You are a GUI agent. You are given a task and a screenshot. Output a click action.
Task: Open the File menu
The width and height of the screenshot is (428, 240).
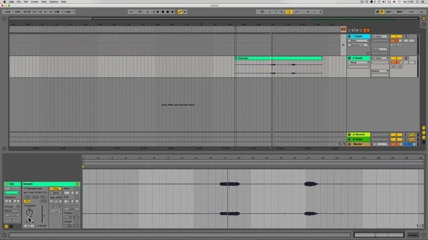click(19, 1)
